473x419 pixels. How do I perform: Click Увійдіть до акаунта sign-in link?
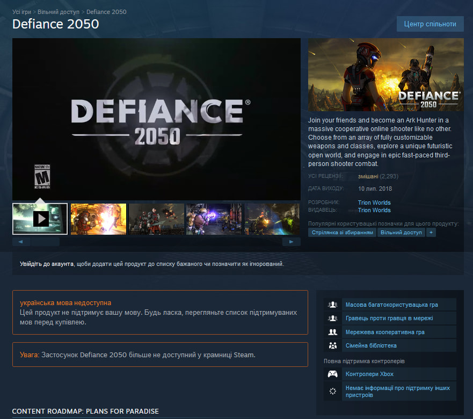(47, 264)
